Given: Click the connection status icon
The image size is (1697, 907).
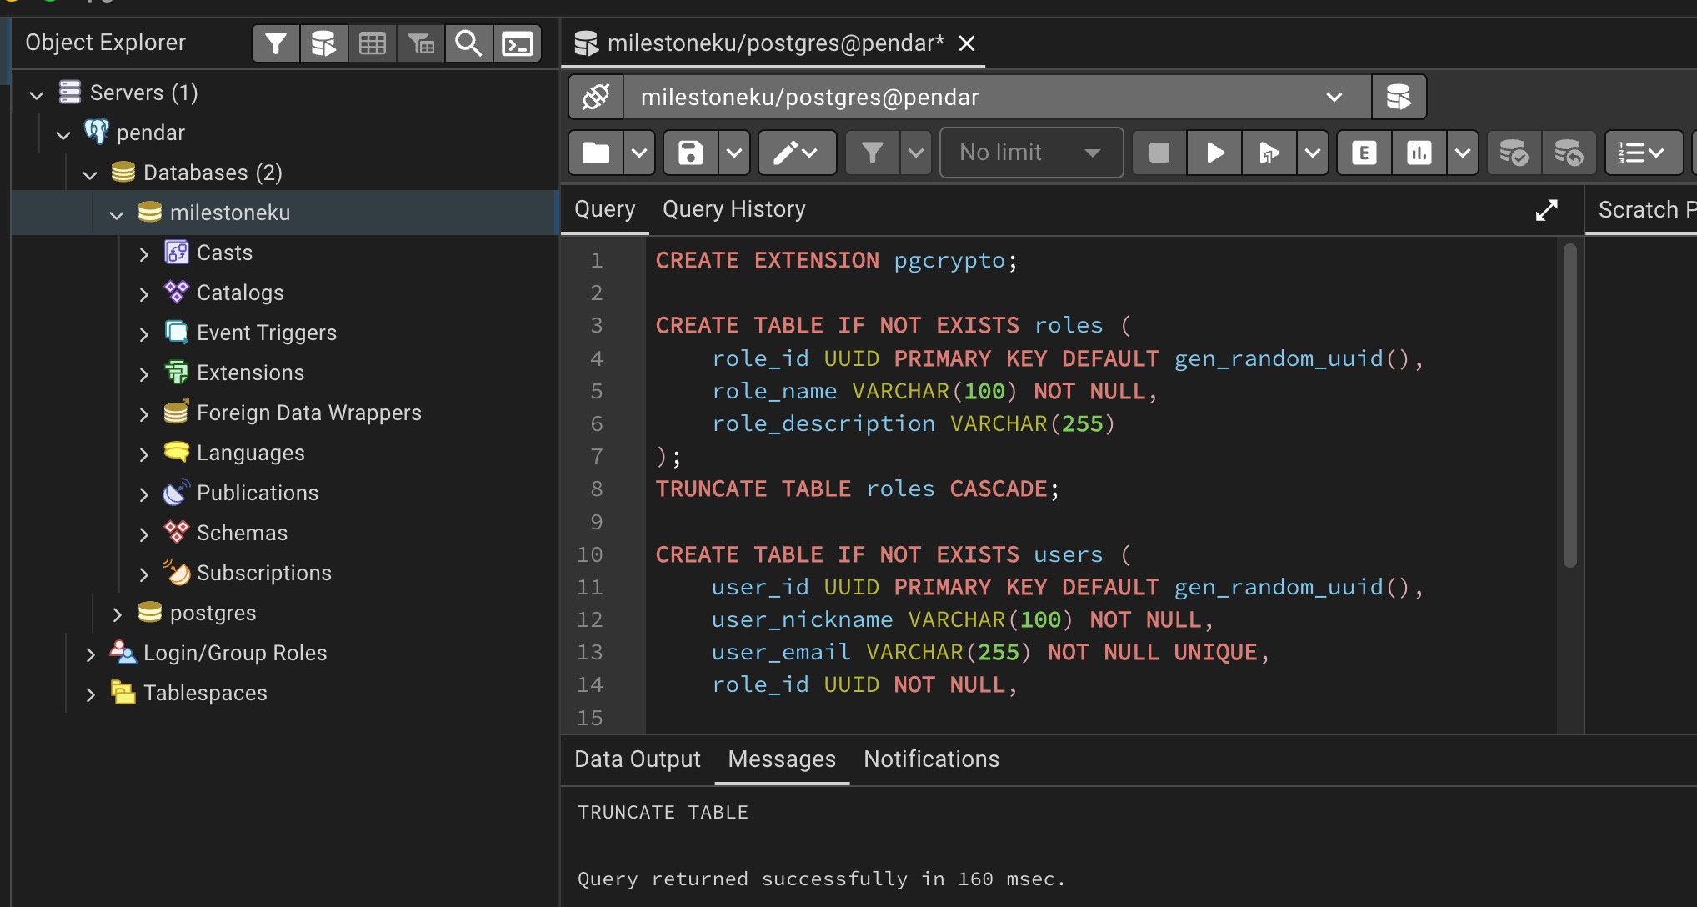Looking at the screenshot, I should click(x=596, y=97).
